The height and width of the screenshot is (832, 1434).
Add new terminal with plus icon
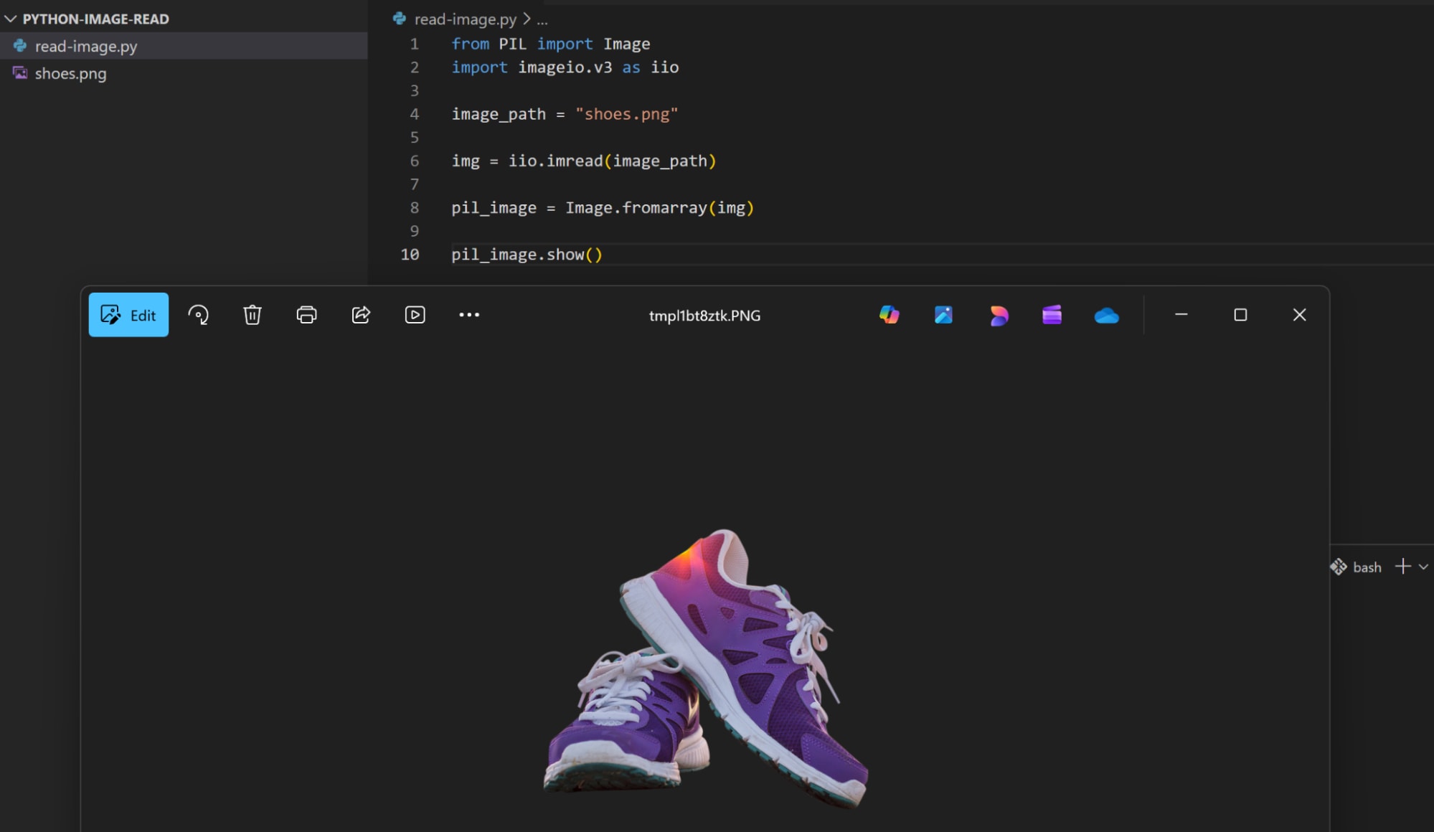(x=1402, y=567)
